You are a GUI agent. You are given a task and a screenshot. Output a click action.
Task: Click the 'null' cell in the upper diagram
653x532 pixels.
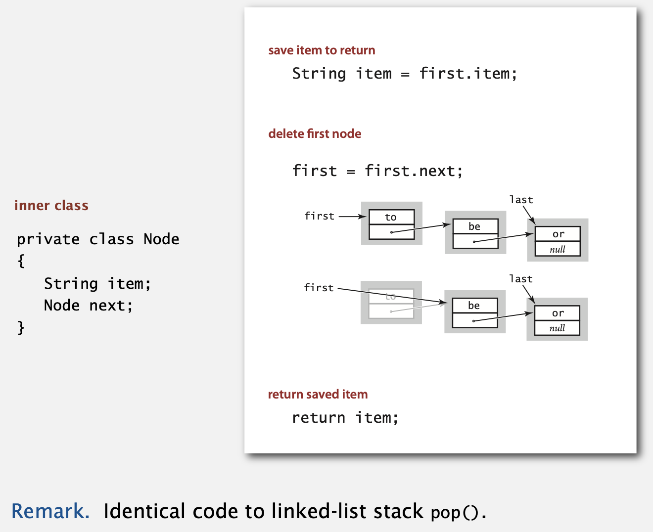tap(558, 249)
